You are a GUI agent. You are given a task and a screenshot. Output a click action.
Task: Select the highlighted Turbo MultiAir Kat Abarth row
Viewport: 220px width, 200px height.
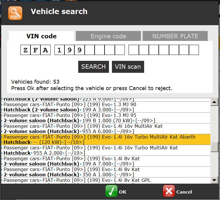pos(106,139)
